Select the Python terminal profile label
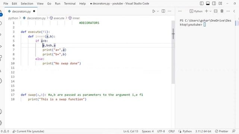The image size is (239, 134). click(x=196, y=11)
